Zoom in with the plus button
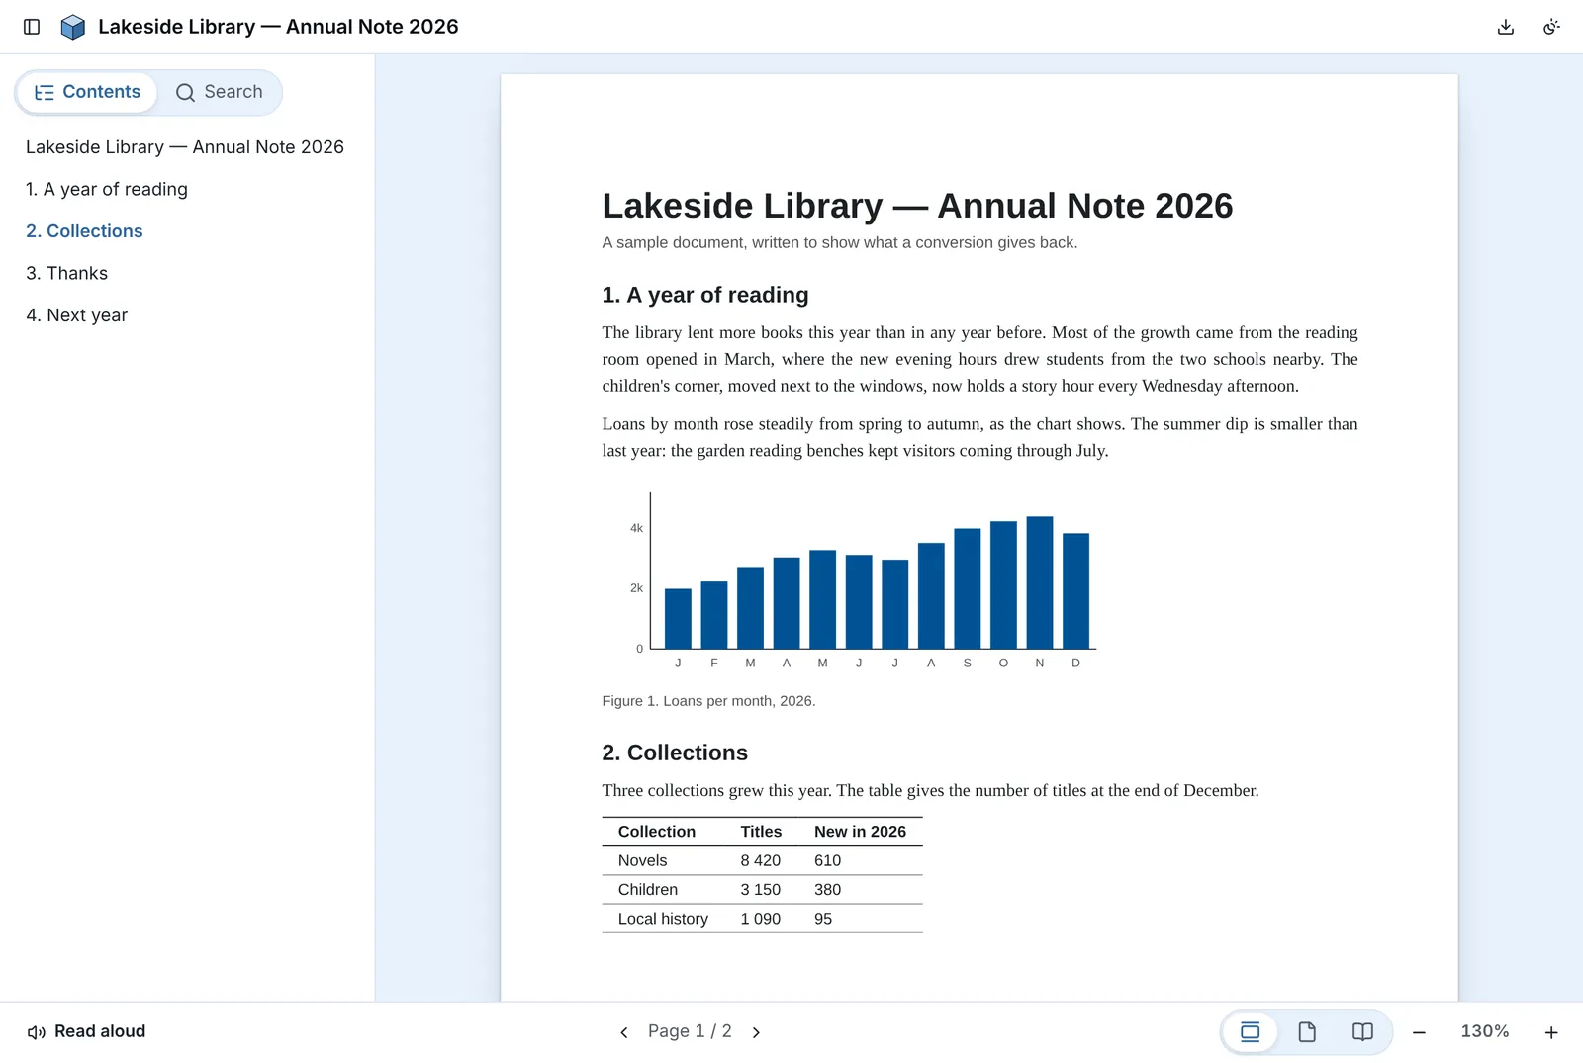This screenshot has width=1583, height=1063. pyautogui.click(x=1551, y=1032)
